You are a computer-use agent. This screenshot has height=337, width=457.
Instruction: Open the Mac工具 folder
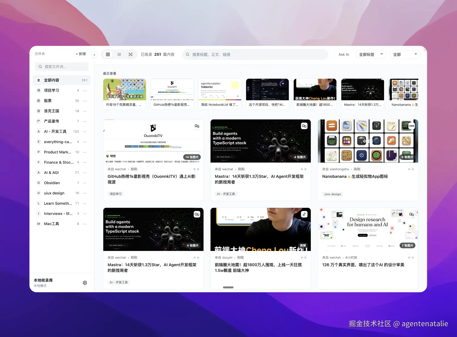(x=62, y=224)
